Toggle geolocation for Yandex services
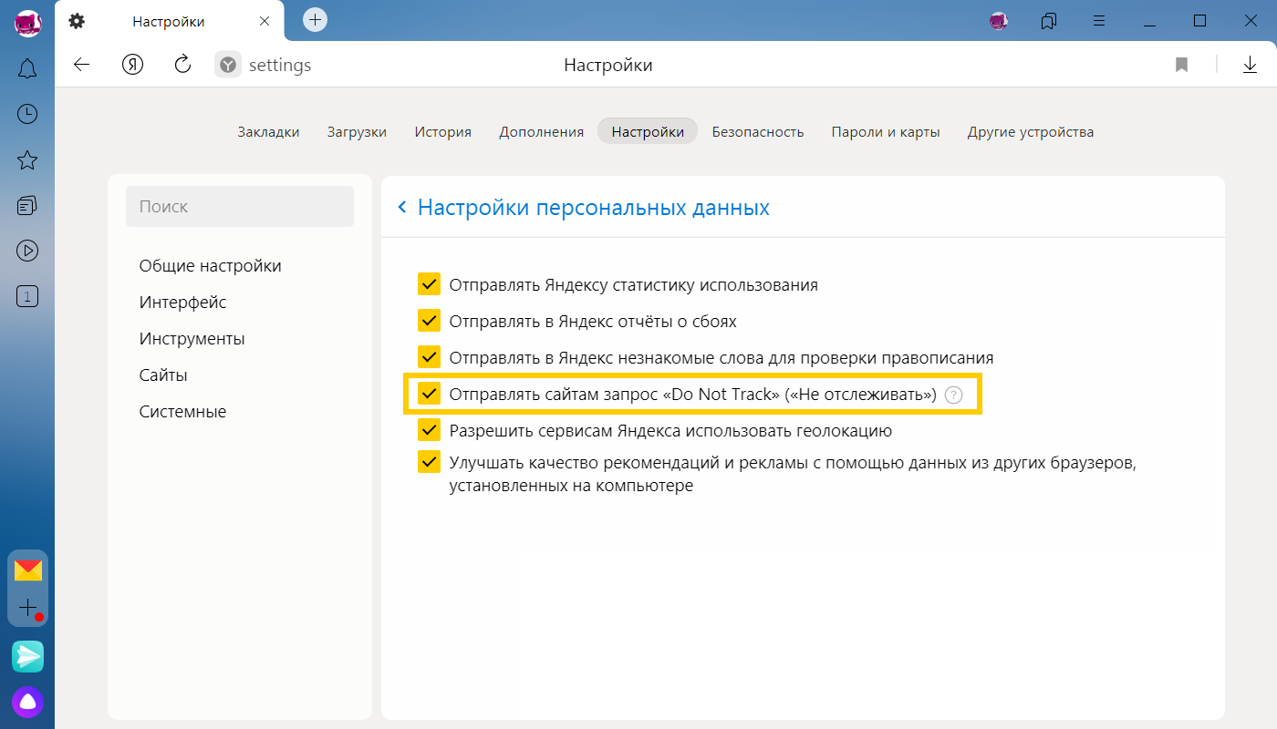 click(429, 430)
